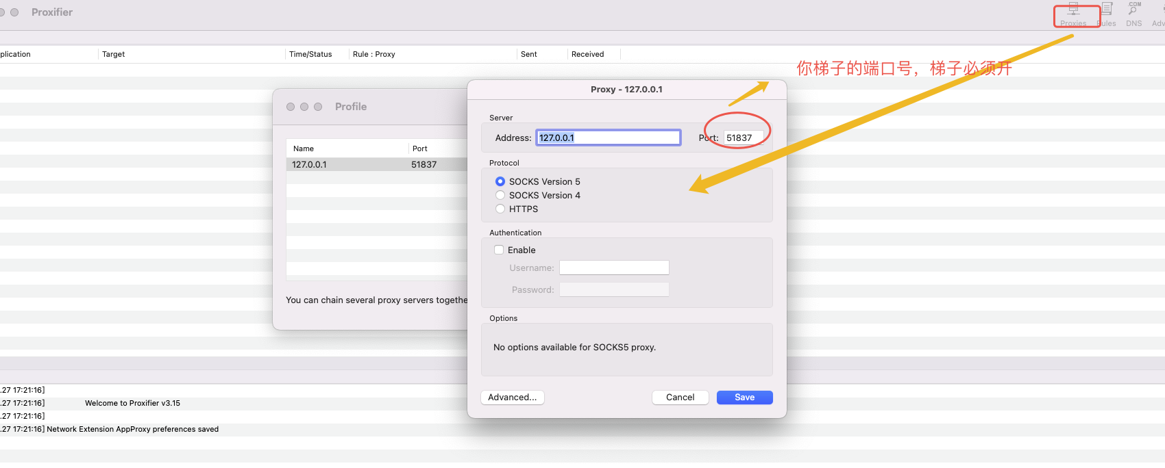Select SOCKS Version 4 protocol
1165x468 pixels.
(500, 195)
